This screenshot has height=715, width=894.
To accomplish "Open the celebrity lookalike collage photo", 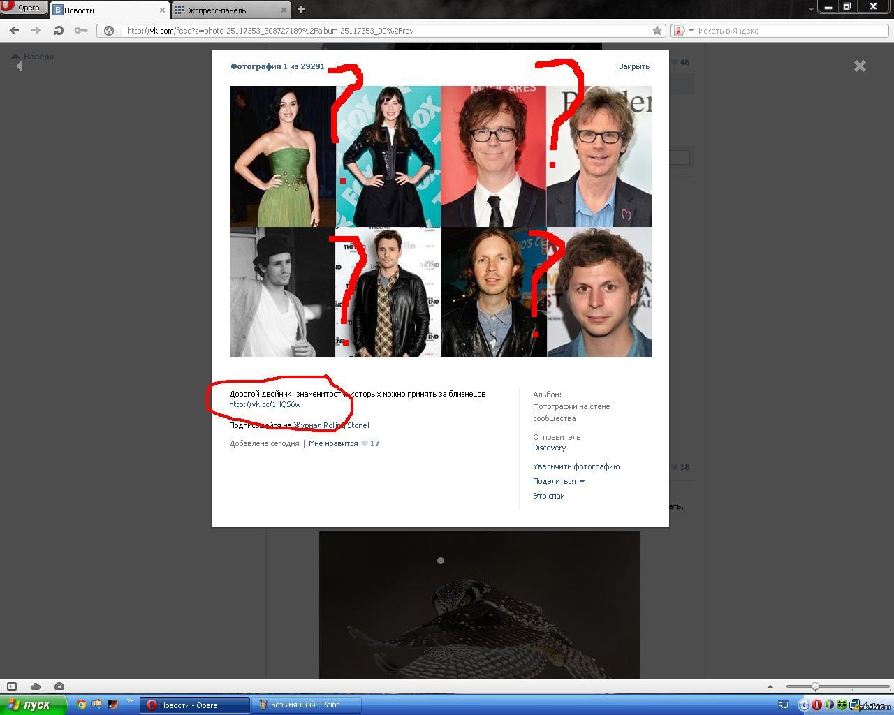I will click(441, 221).
